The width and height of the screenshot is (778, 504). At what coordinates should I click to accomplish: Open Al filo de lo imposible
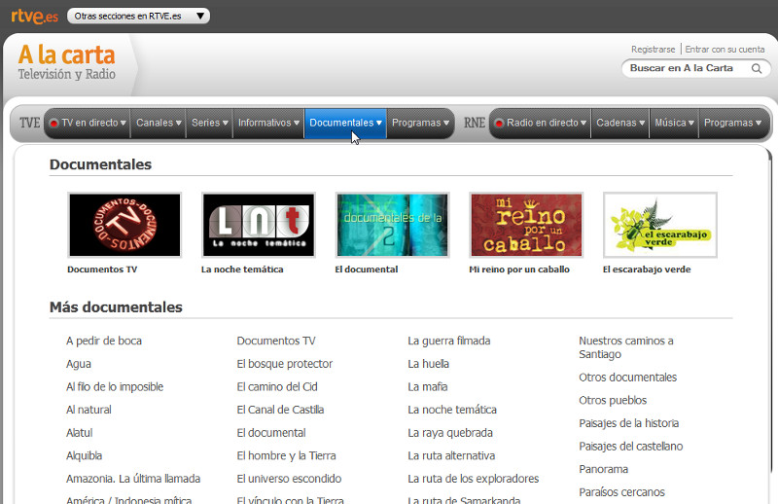pyautogui.click(x=115, y=387)
